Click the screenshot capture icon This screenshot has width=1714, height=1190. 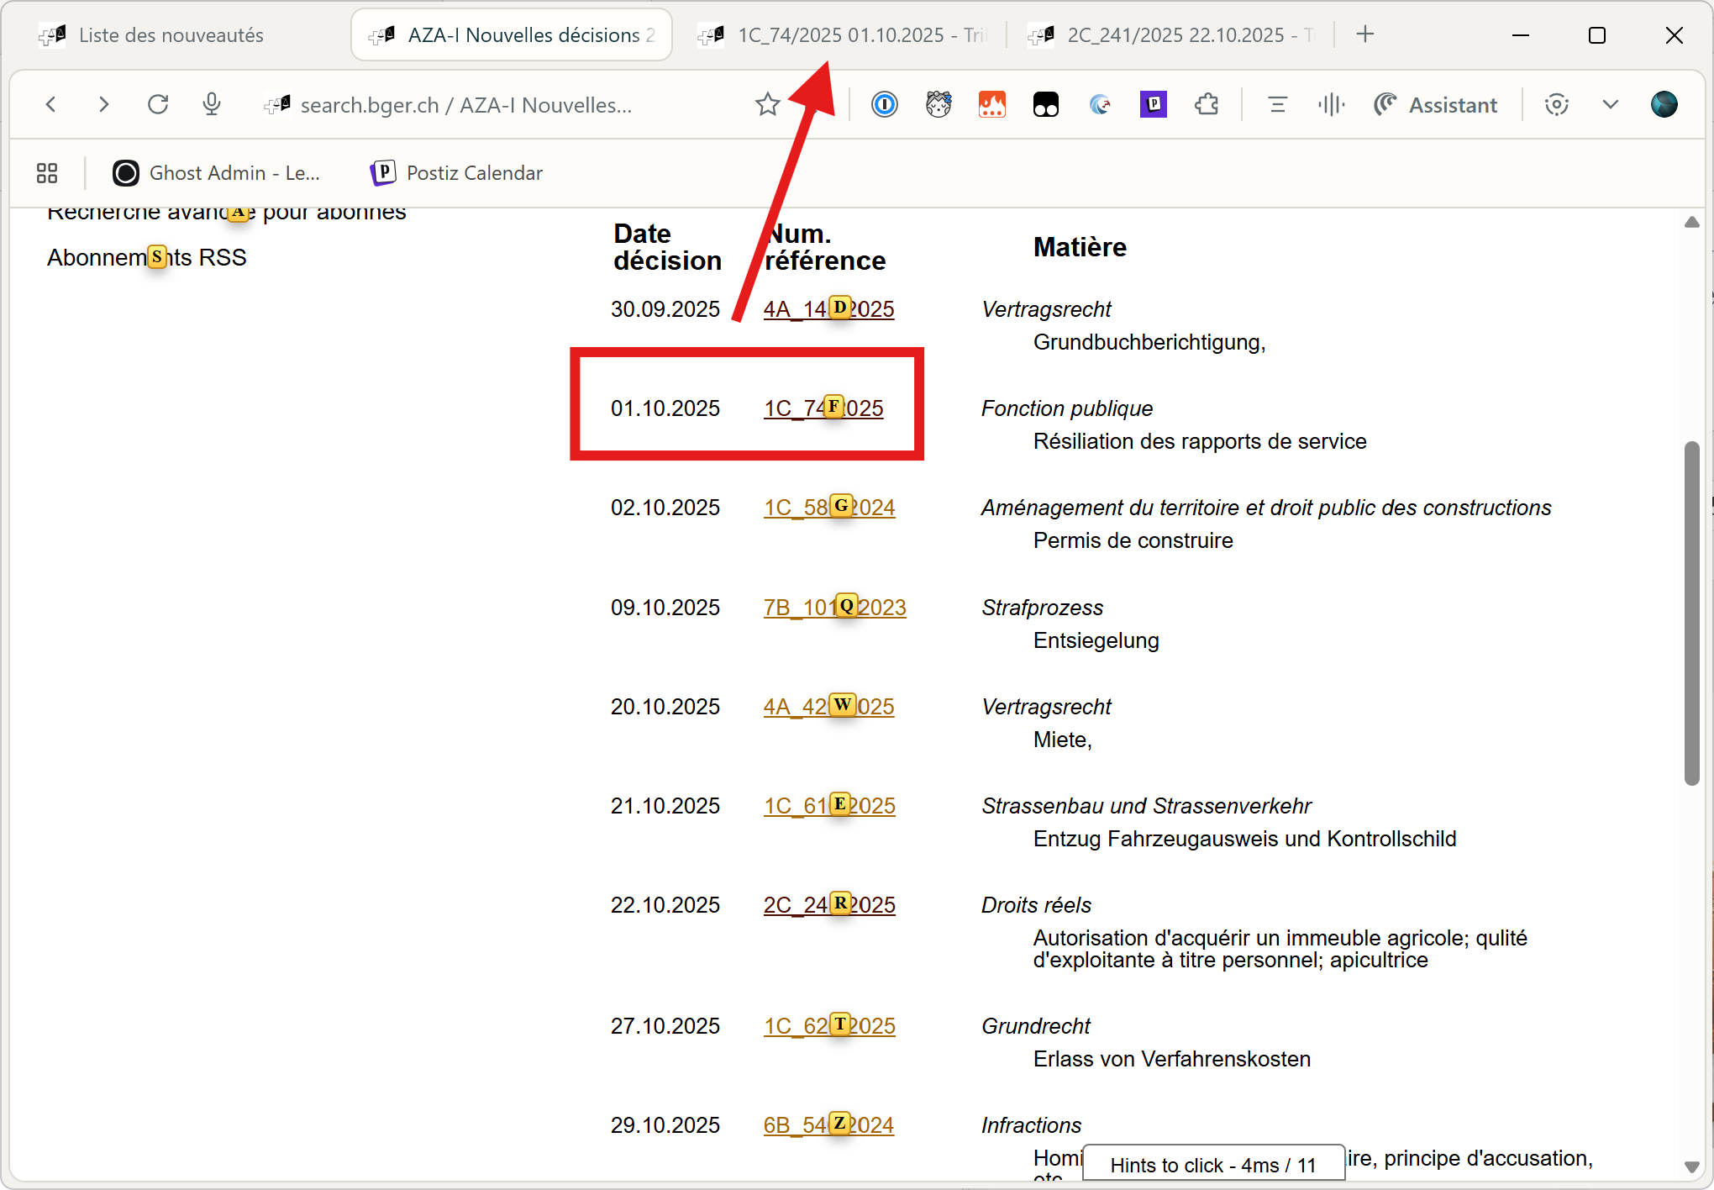pos(1556,104)
